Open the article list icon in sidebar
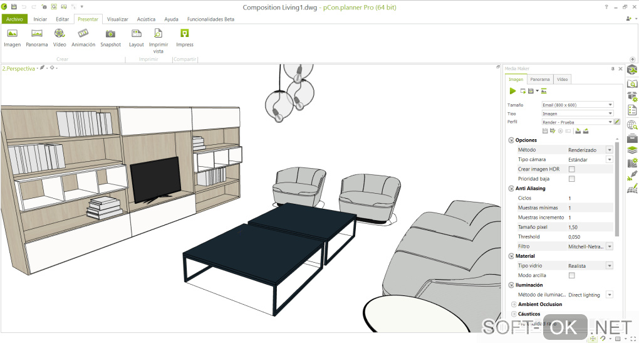Viewport: 639px width, 343px height. click(x=632, y=110)
